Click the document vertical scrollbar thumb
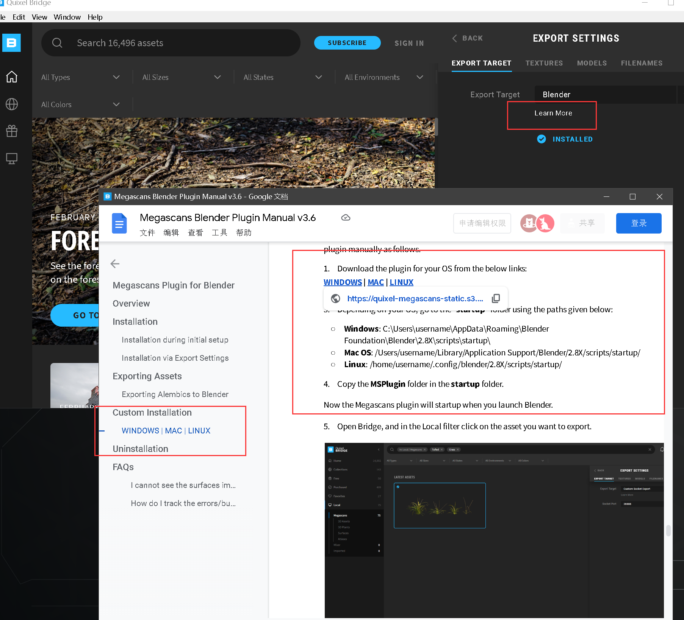Viewport: 684px width, 620px height. point(668,530)
